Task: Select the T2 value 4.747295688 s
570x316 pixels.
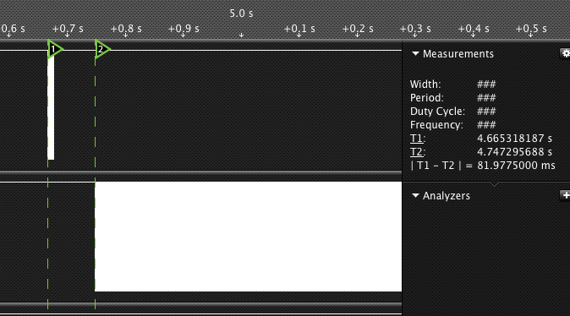Action: (x=514, y=152)
